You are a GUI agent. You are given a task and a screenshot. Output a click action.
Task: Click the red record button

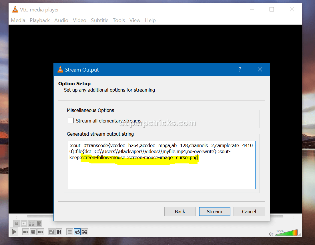[16, 224]
